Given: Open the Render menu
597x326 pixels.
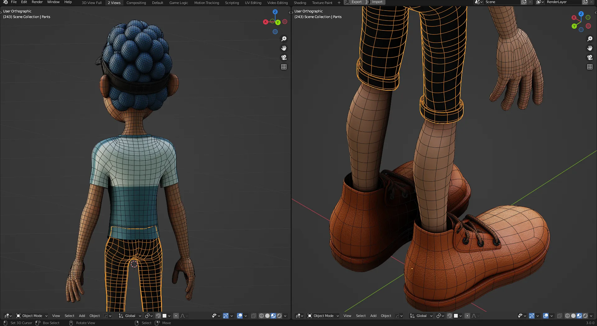Looking at the screenshot, I should (x=37, y=2).
